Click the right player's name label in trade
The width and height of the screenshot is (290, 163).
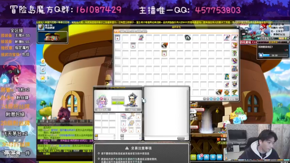click(x=133, y=110)
